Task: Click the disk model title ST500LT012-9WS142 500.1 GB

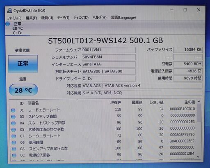Action: pos(105,41)
